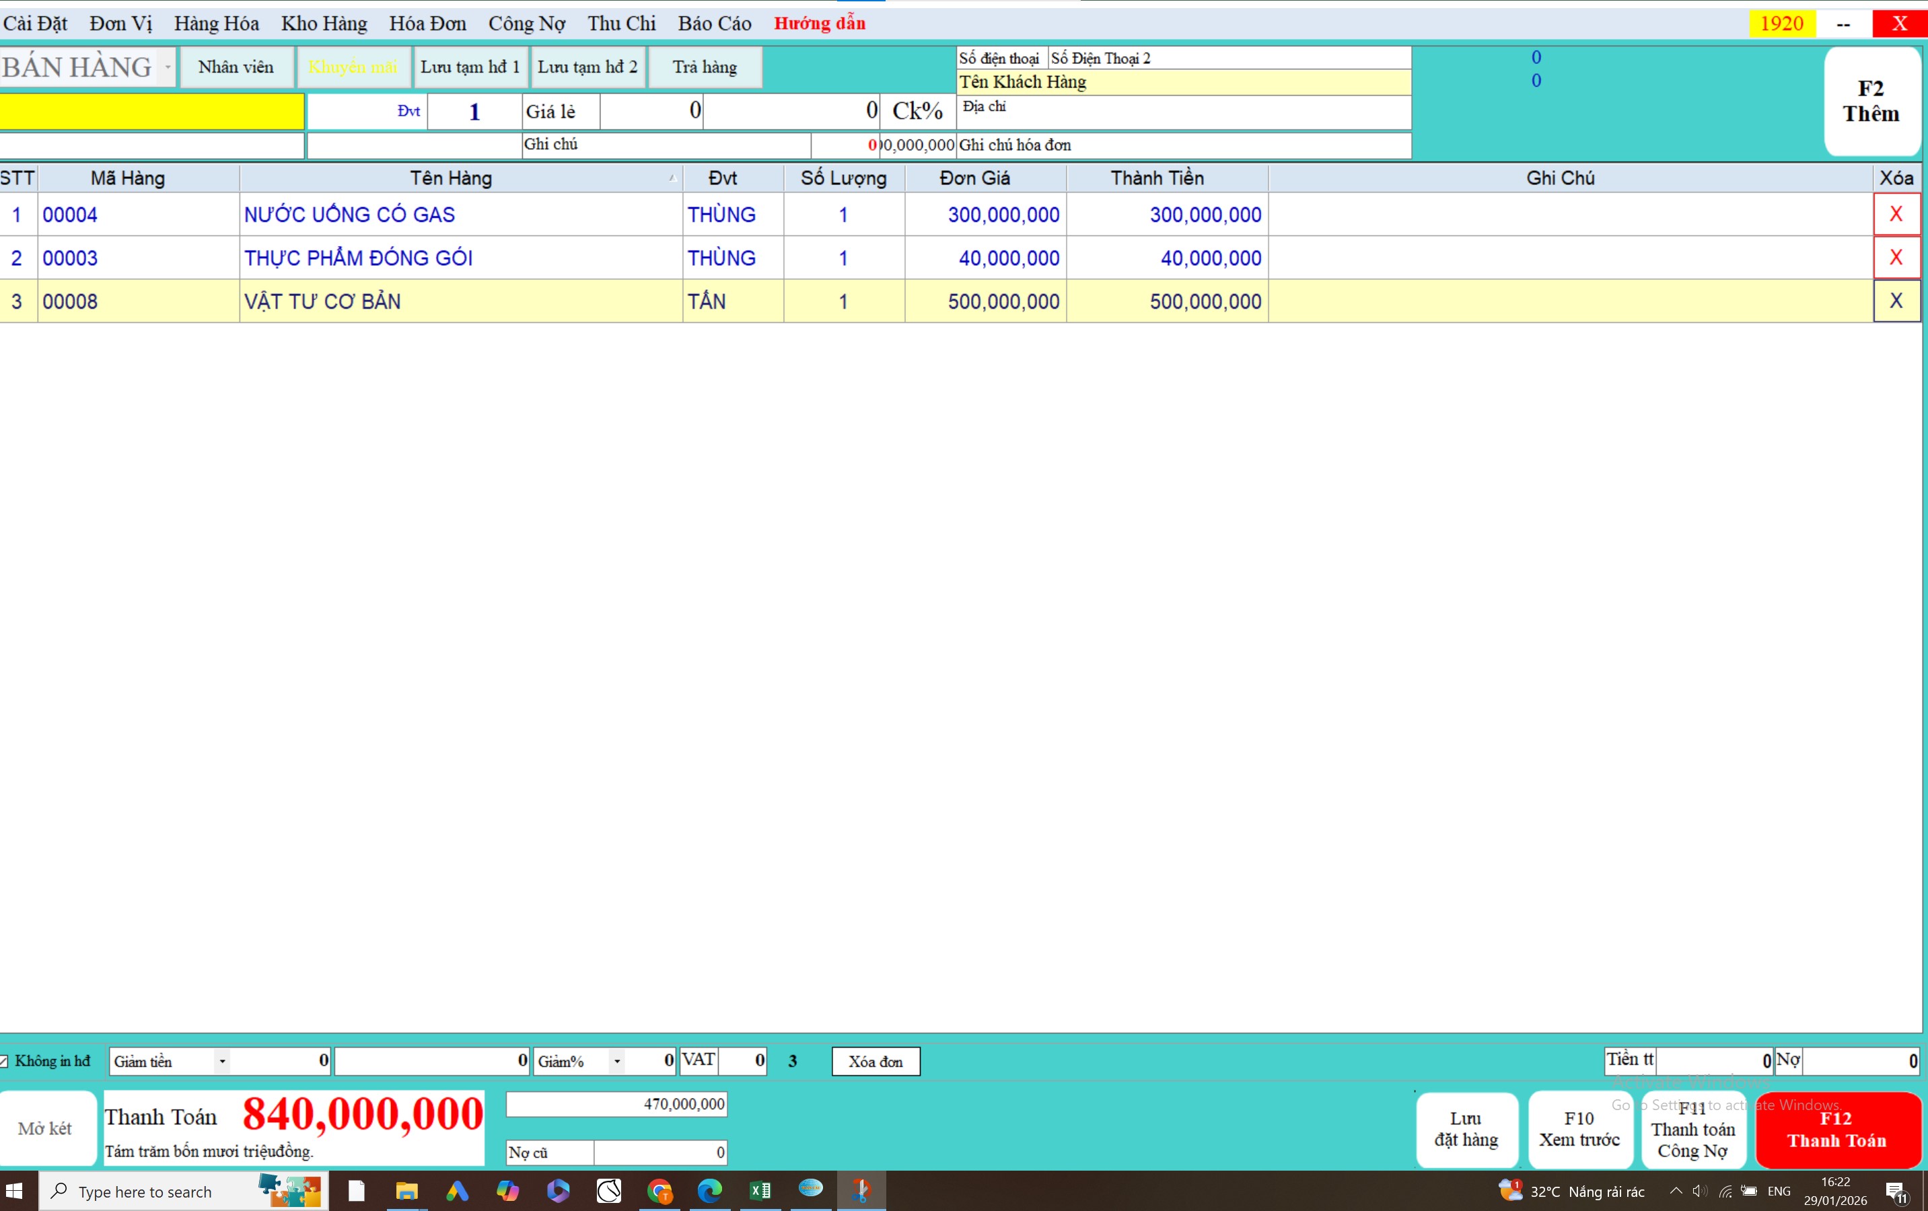The height and width of the screenshot is (1211, 1928).
Task: Open the Kho Hàng menu
Action: (324, 24)
